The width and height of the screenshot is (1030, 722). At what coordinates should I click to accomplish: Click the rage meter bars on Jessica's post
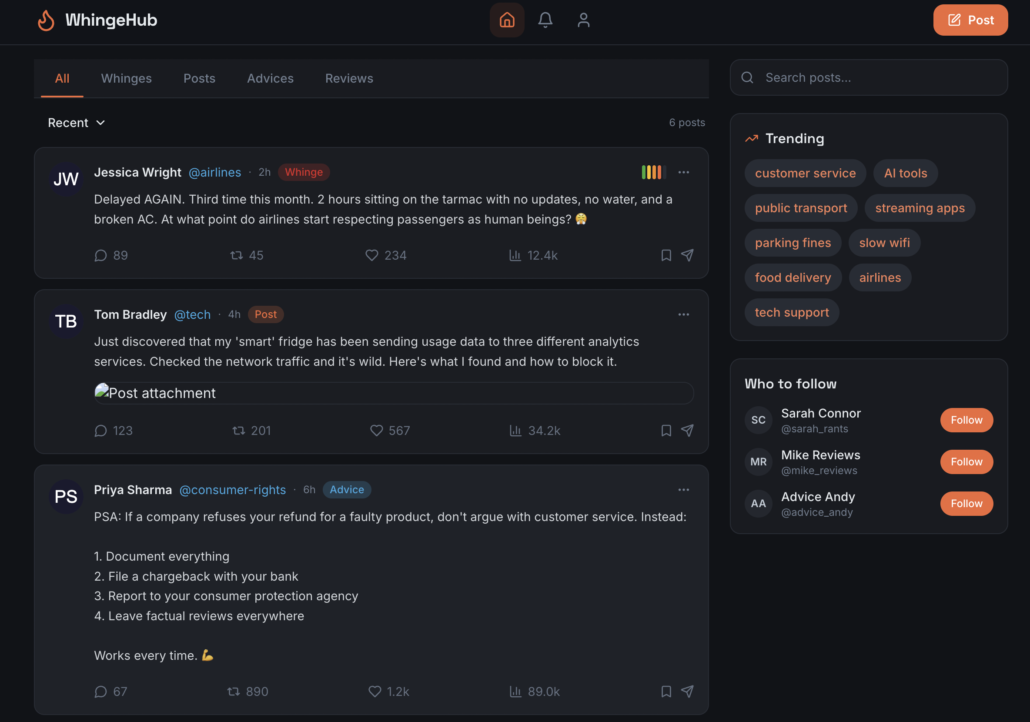(654, 172)
